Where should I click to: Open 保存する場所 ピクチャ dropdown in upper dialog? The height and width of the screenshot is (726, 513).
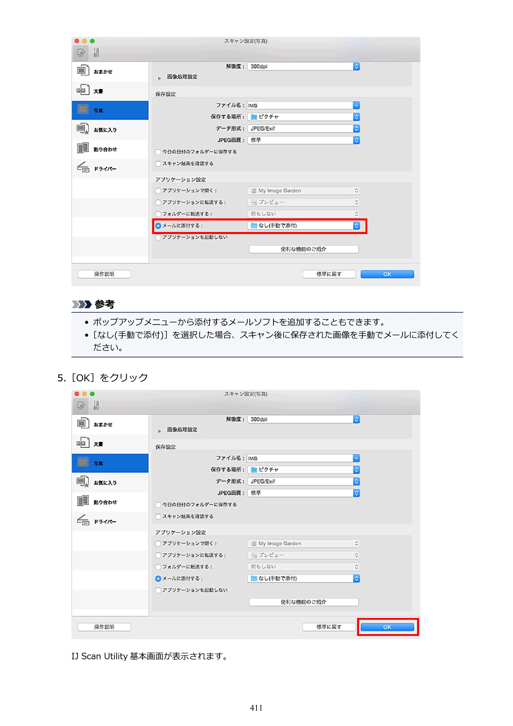click(304, 117)
